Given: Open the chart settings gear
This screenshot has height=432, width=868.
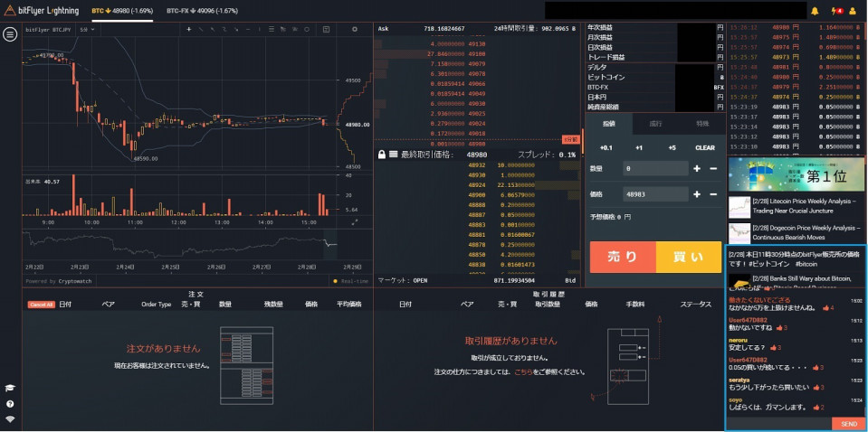Looking at the screenshot, I should point(355,29).
